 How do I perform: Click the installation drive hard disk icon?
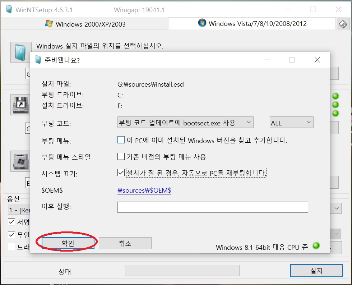(20, 161)
